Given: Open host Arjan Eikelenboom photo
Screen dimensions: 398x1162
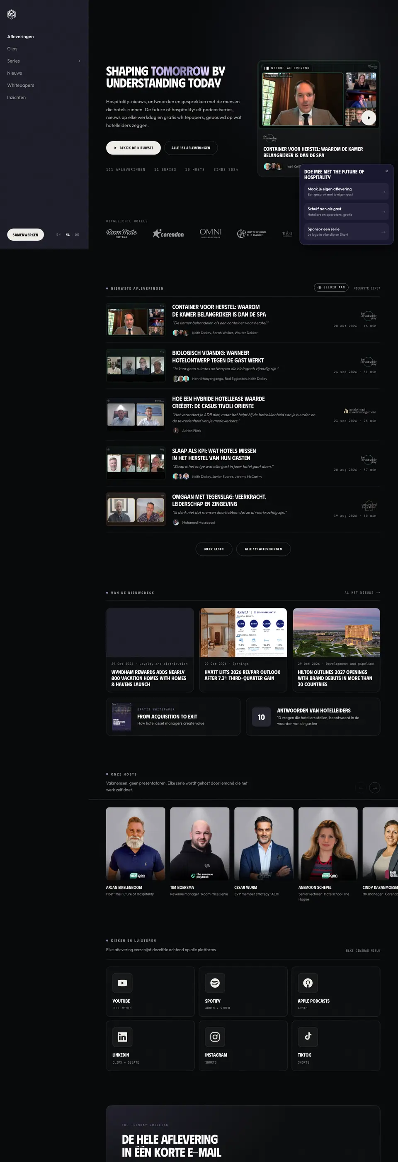Looking at the screenshot, I should point(136,844).
